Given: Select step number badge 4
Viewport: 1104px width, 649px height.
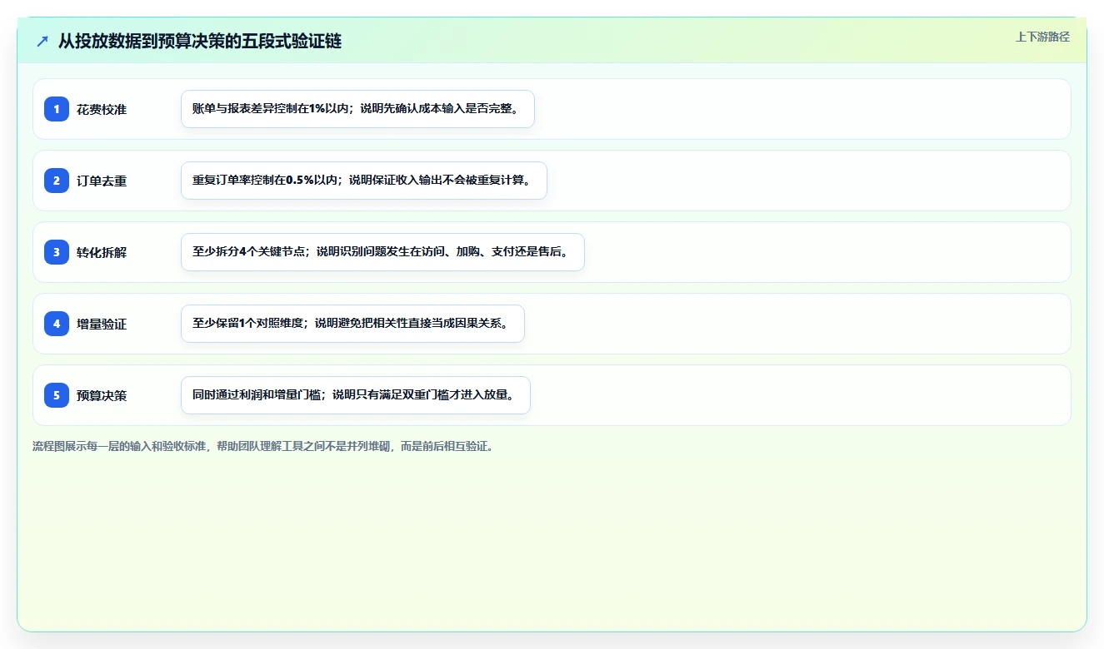Looking at the screenshot, I should (x=57, y=324).
